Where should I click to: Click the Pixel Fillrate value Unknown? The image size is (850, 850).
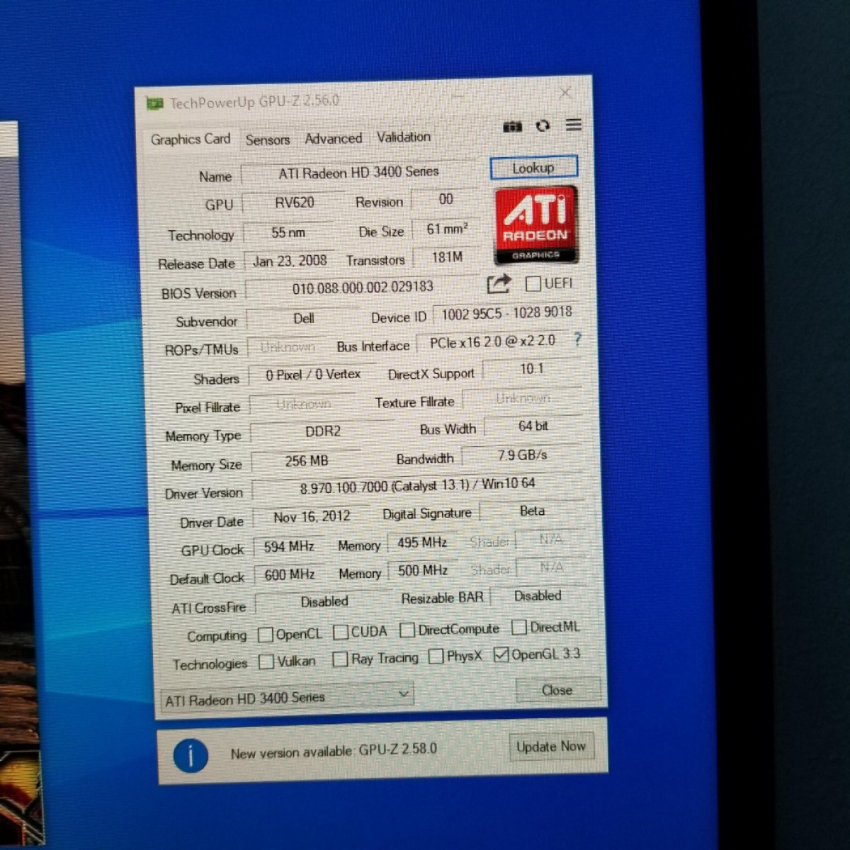pos(303,404)
